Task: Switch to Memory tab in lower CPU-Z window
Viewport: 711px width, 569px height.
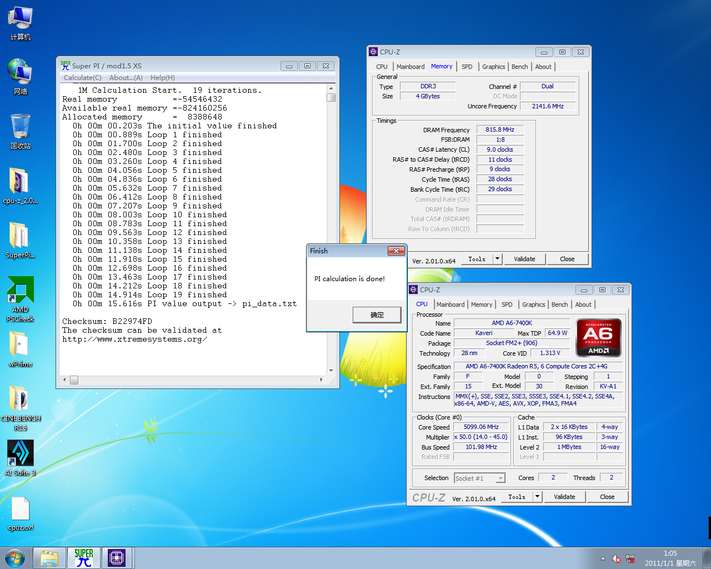Action: [482, 305]
